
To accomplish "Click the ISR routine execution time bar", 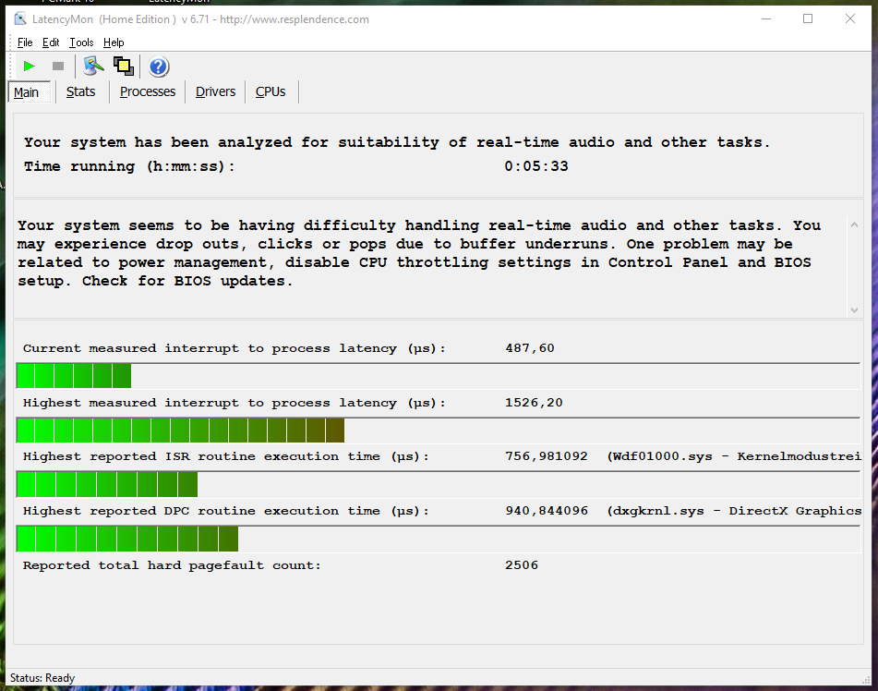I will coord(107,485).
